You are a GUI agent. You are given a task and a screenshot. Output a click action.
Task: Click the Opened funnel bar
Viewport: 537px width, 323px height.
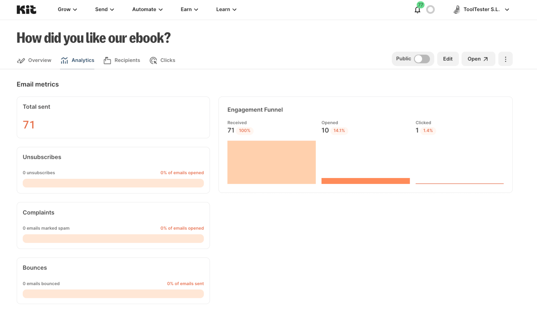366,181
